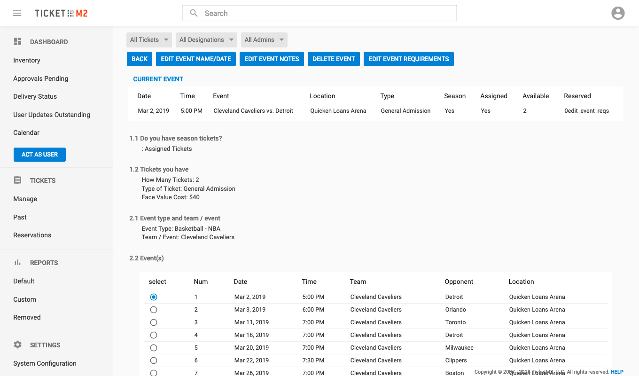Viewport: 639px width, 376px height.
Task: Click the Reports bar chart icon
Action: [18, 263]
